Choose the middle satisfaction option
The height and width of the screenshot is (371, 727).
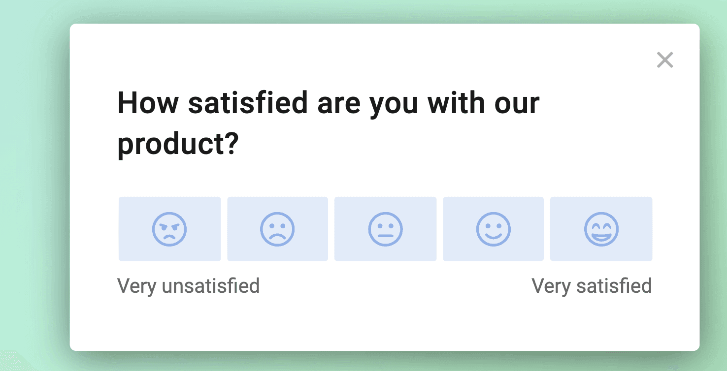(x=385, y=229)
